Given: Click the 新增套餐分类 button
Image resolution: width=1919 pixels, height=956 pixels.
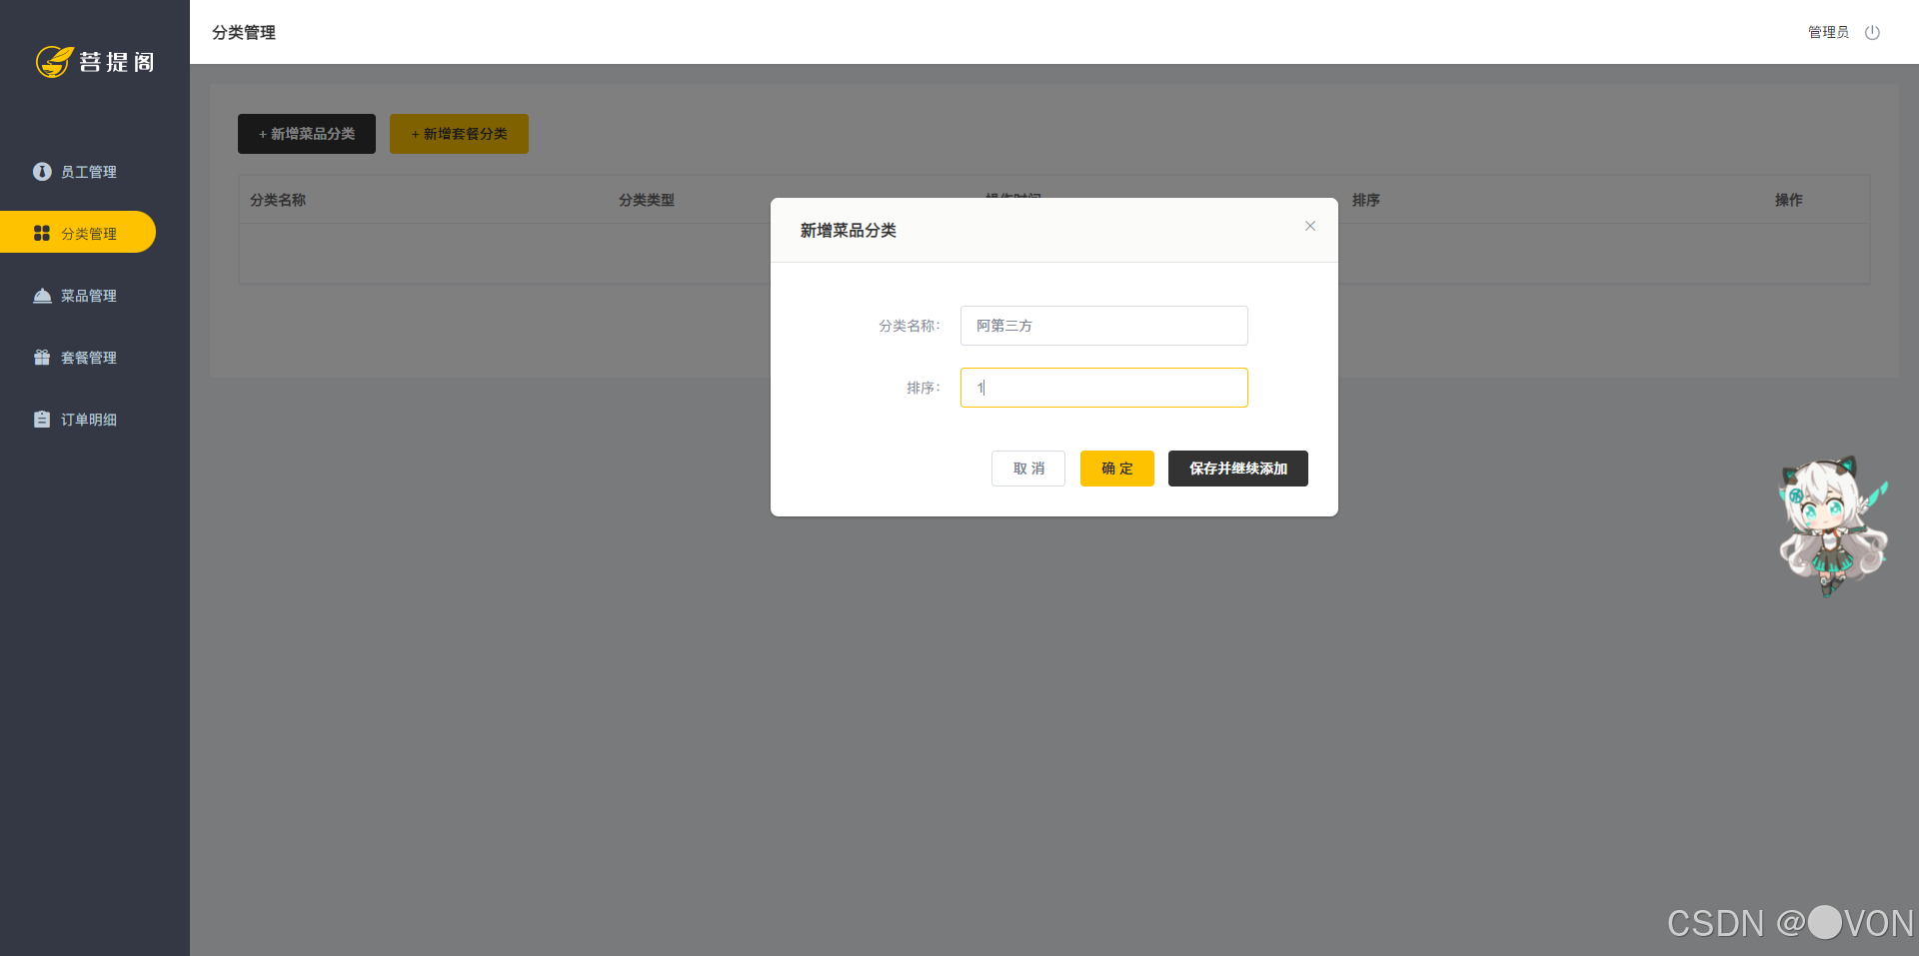Looking at the screenshot, I should [x=459, y=134].
